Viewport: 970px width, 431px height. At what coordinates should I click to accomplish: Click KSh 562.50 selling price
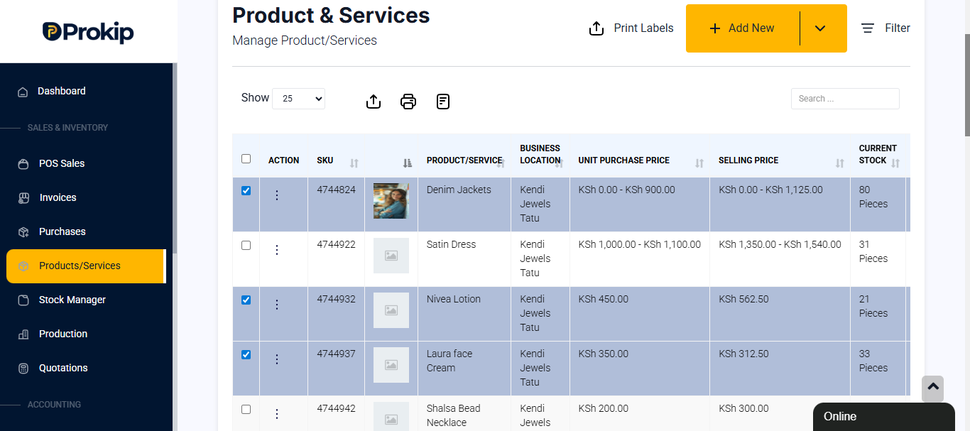743,299
